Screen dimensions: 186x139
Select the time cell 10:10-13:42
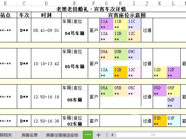[x=46, y=63]
